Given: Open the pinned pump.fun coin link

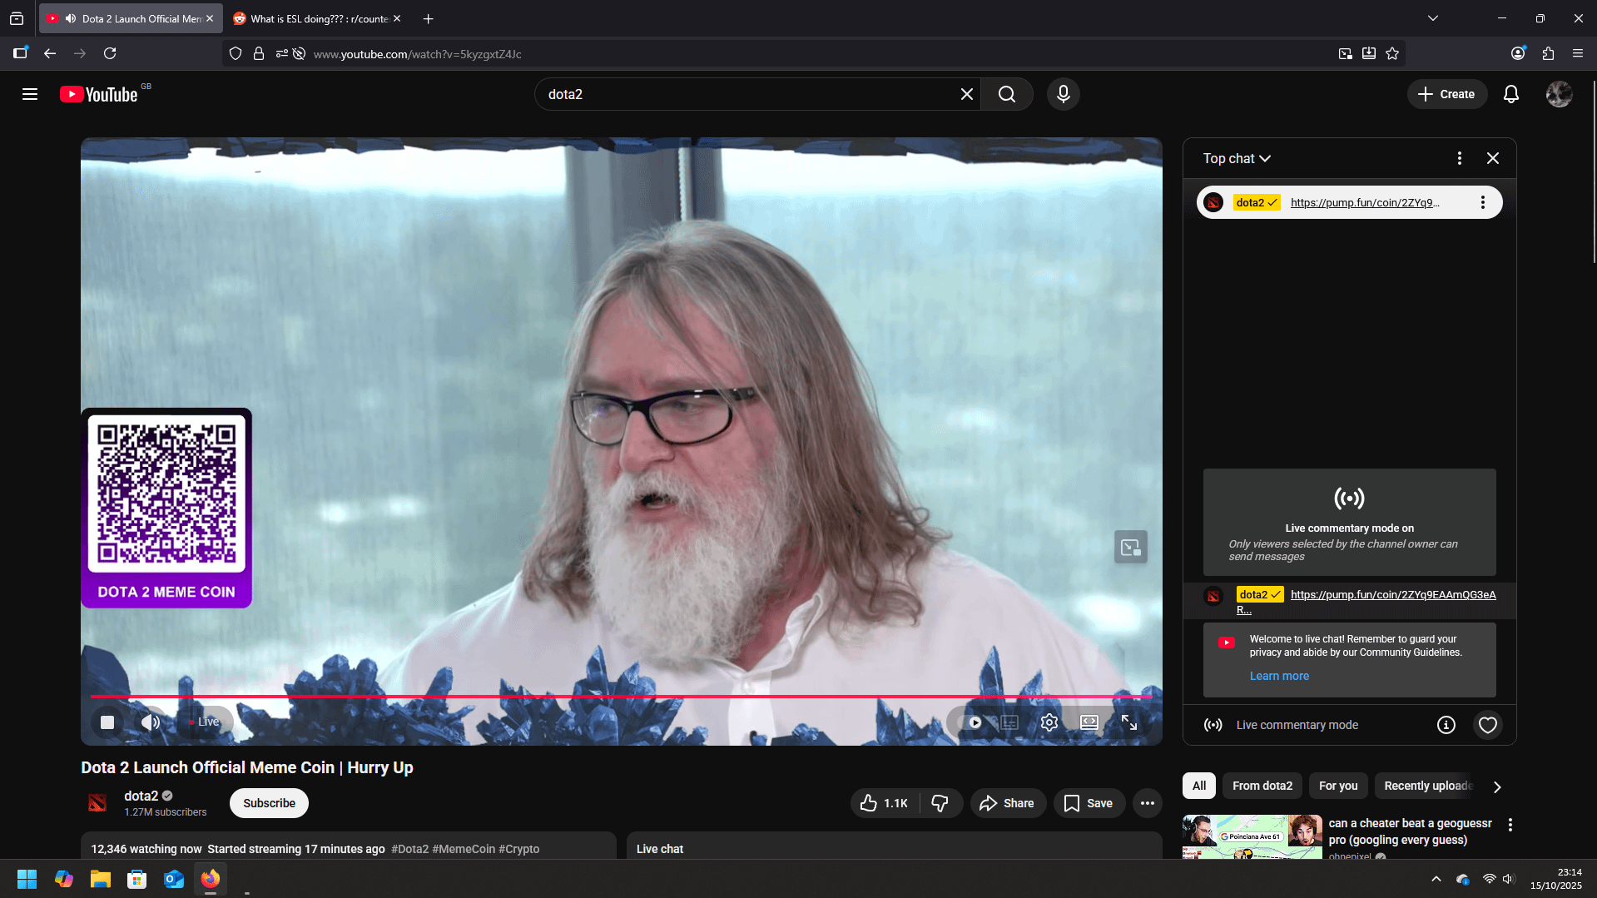Looking at the screenshot, I should (1365, 202).
